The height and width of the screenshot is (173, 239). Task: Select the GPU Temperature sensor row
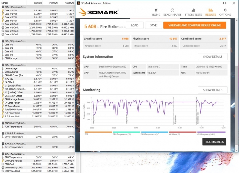[x=38, y=157]
